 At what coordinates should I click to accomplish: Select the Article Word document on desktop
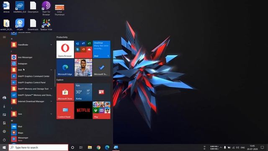pyautogui.click(x=6, y=7)
